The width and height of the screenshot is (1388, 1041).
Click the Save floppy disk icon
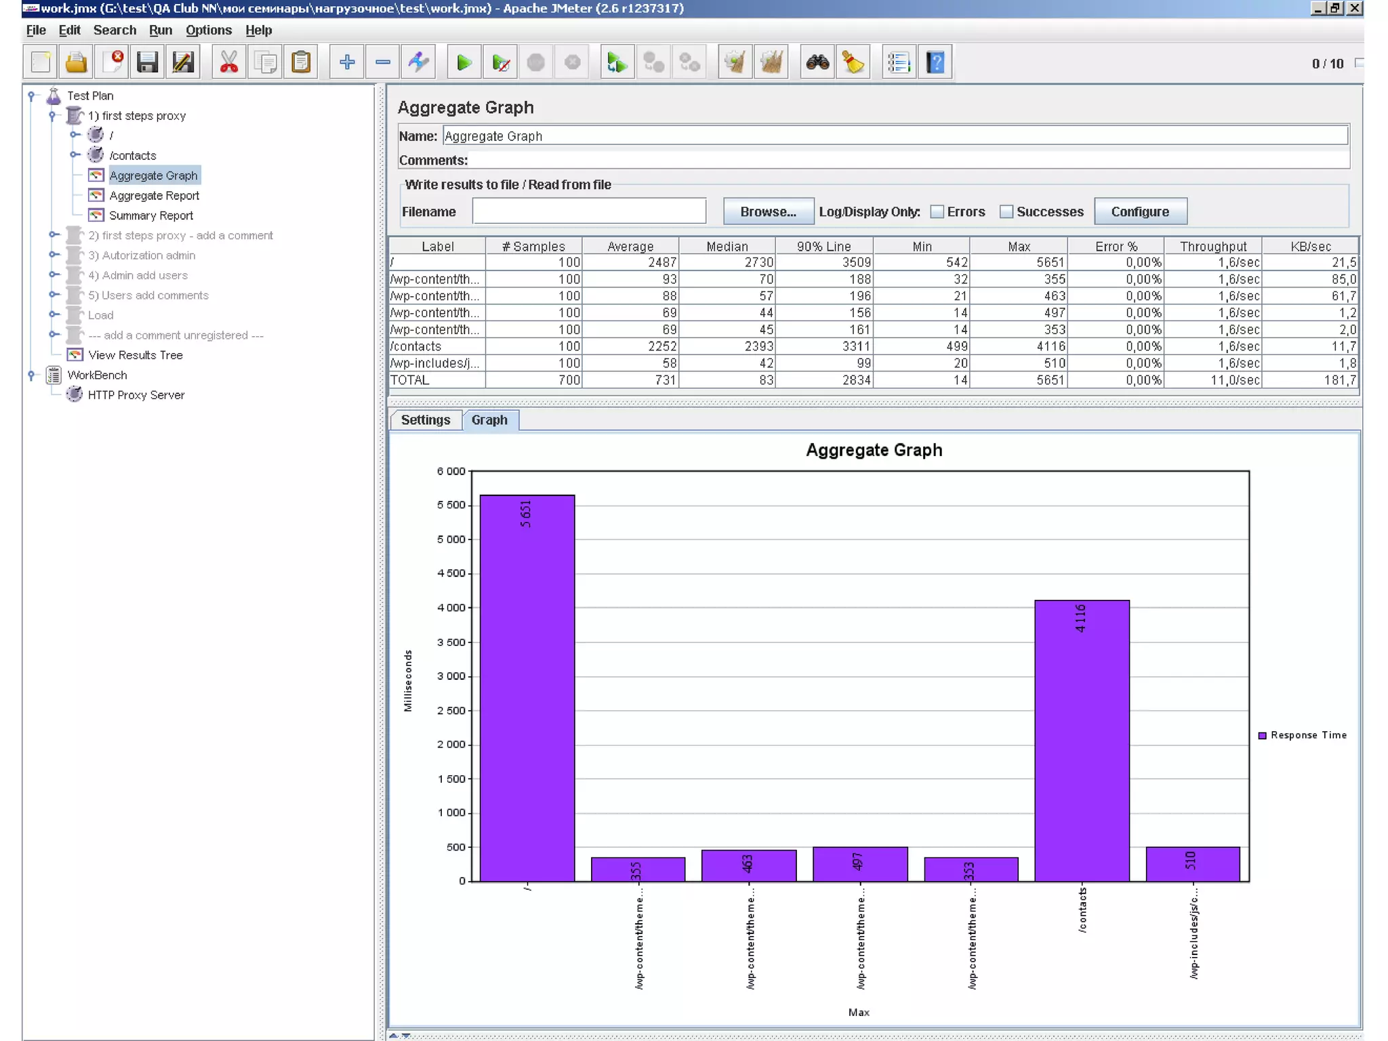tap(147, 63)
